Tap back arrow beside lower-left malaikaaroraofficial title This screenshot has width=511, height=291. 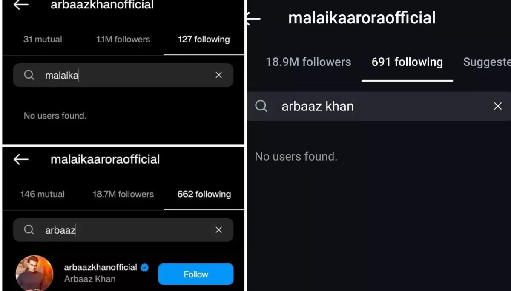(20, 159)
